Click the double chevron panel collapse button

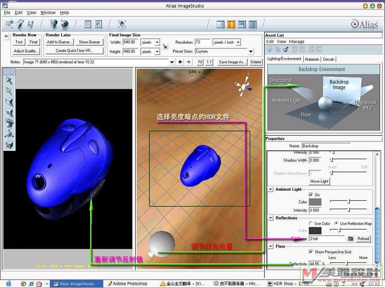pyautogui.click(x=6, y=36)
